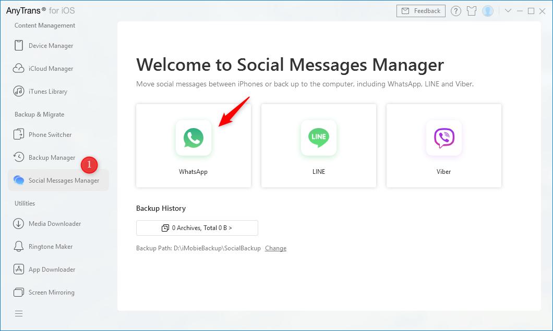Click the iTunes Library music note icon
553x331 pixels.
pos(19,91)
